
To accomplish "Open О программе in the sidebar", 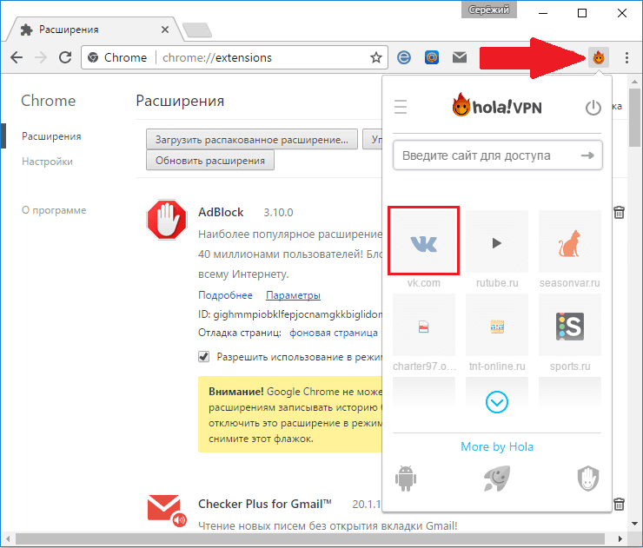I will pos(54,210).
